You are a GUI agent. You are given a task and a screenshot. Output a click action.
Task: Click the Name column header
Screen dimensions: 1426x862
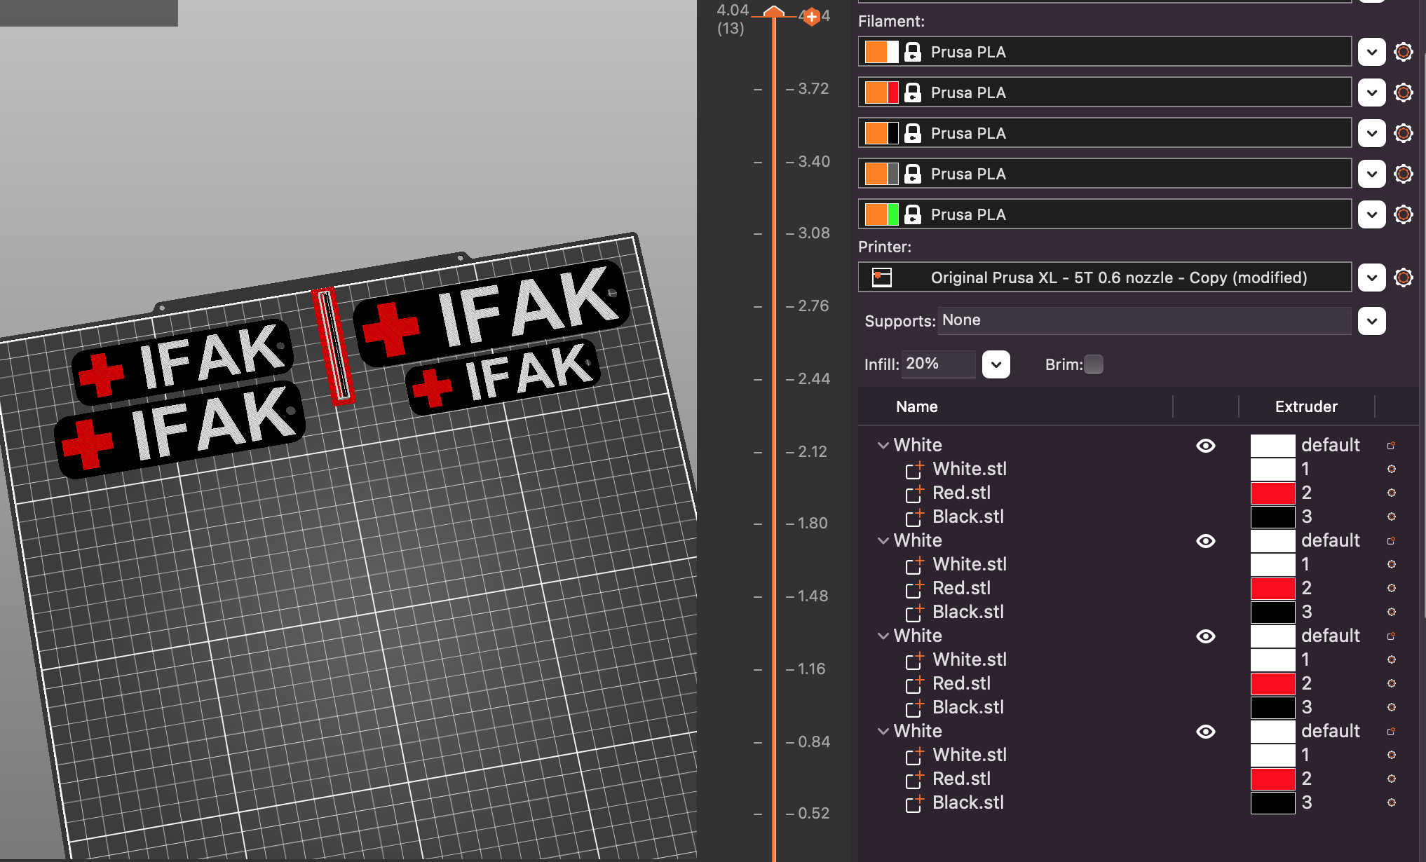click(916, 406)
